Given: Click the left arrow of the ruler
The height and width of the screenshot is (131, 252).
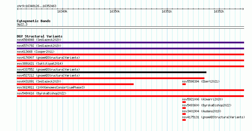Looking at the screenshot, I should coord(18,9).
